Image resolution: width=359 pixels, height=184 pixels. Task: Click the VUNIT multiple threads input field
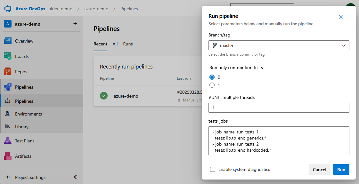[x=279, y=108]
